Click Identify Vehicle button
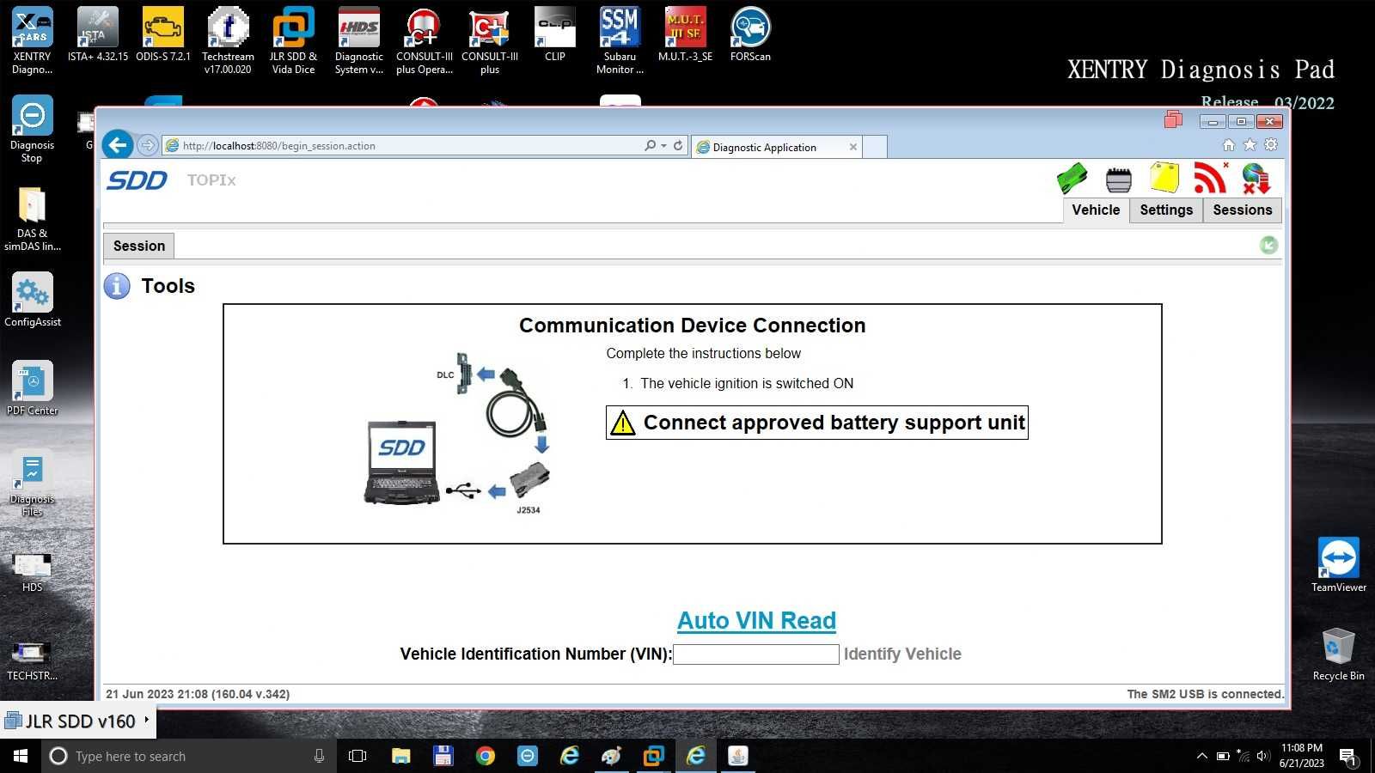The height and width of the screenshot is (773, 1375). (902, 654)
